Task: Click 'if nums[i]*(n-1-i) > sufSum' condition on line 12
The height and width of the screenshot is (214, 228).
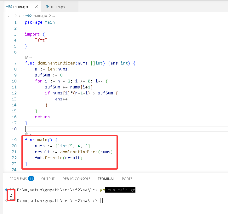Action: 79,93
